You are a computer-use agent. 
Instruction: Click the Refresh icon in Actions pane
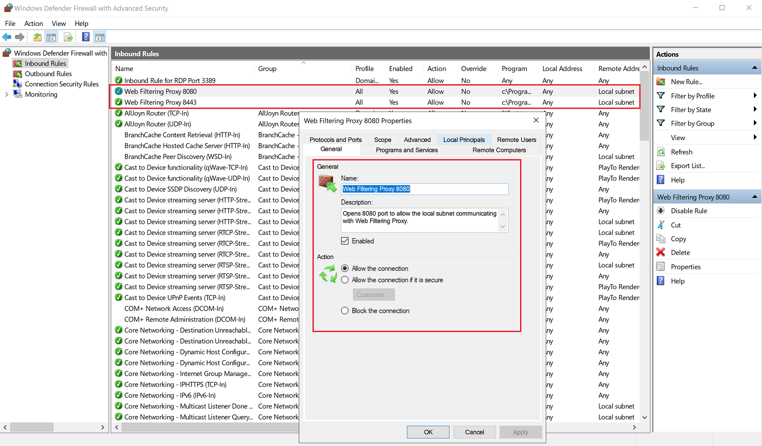coord(661,152)
